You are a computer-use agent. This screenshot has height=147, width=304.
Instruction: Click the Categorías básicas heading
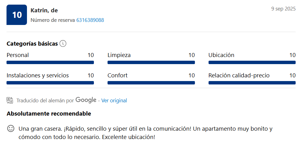tap(32, 44)
